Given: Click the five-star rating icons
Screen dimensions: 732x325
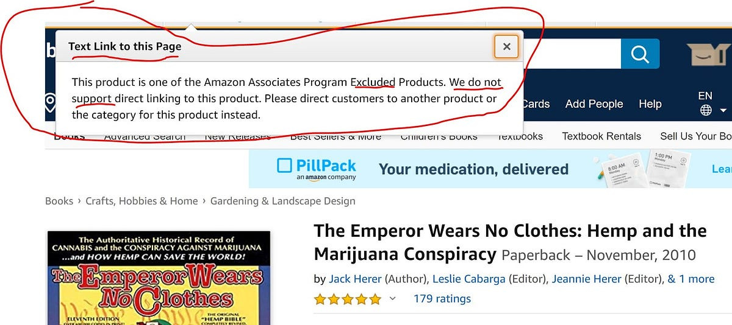Looking at the screenshot, I should point(348,299).
